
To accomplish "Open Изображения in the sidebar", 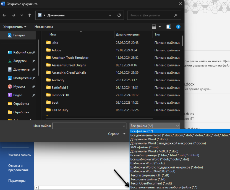I will 20,78.
